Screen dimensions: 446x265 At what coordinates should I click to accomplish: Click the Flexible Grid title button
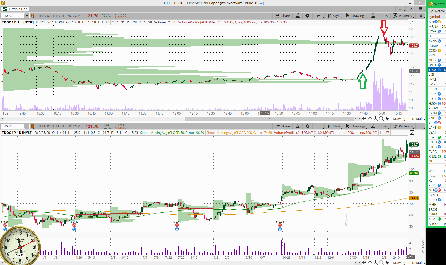(15, 9)
